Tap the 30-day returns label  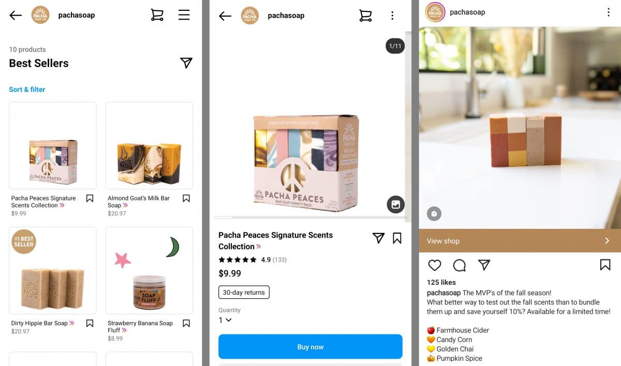244,292
